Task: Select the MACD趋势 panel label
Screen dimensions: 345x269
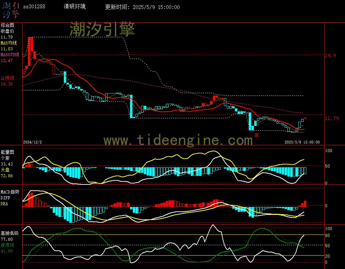Action: coord(10,192)
